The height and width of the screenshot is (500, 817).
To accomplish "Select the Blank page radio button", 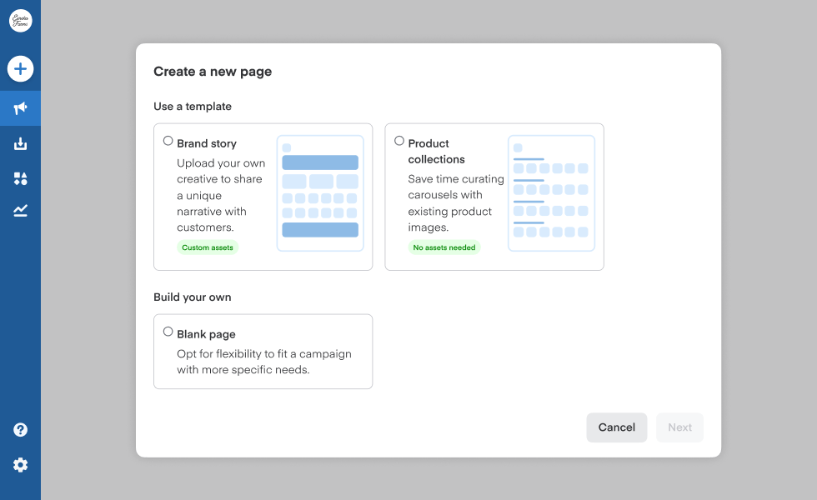I will pos(168,332).
